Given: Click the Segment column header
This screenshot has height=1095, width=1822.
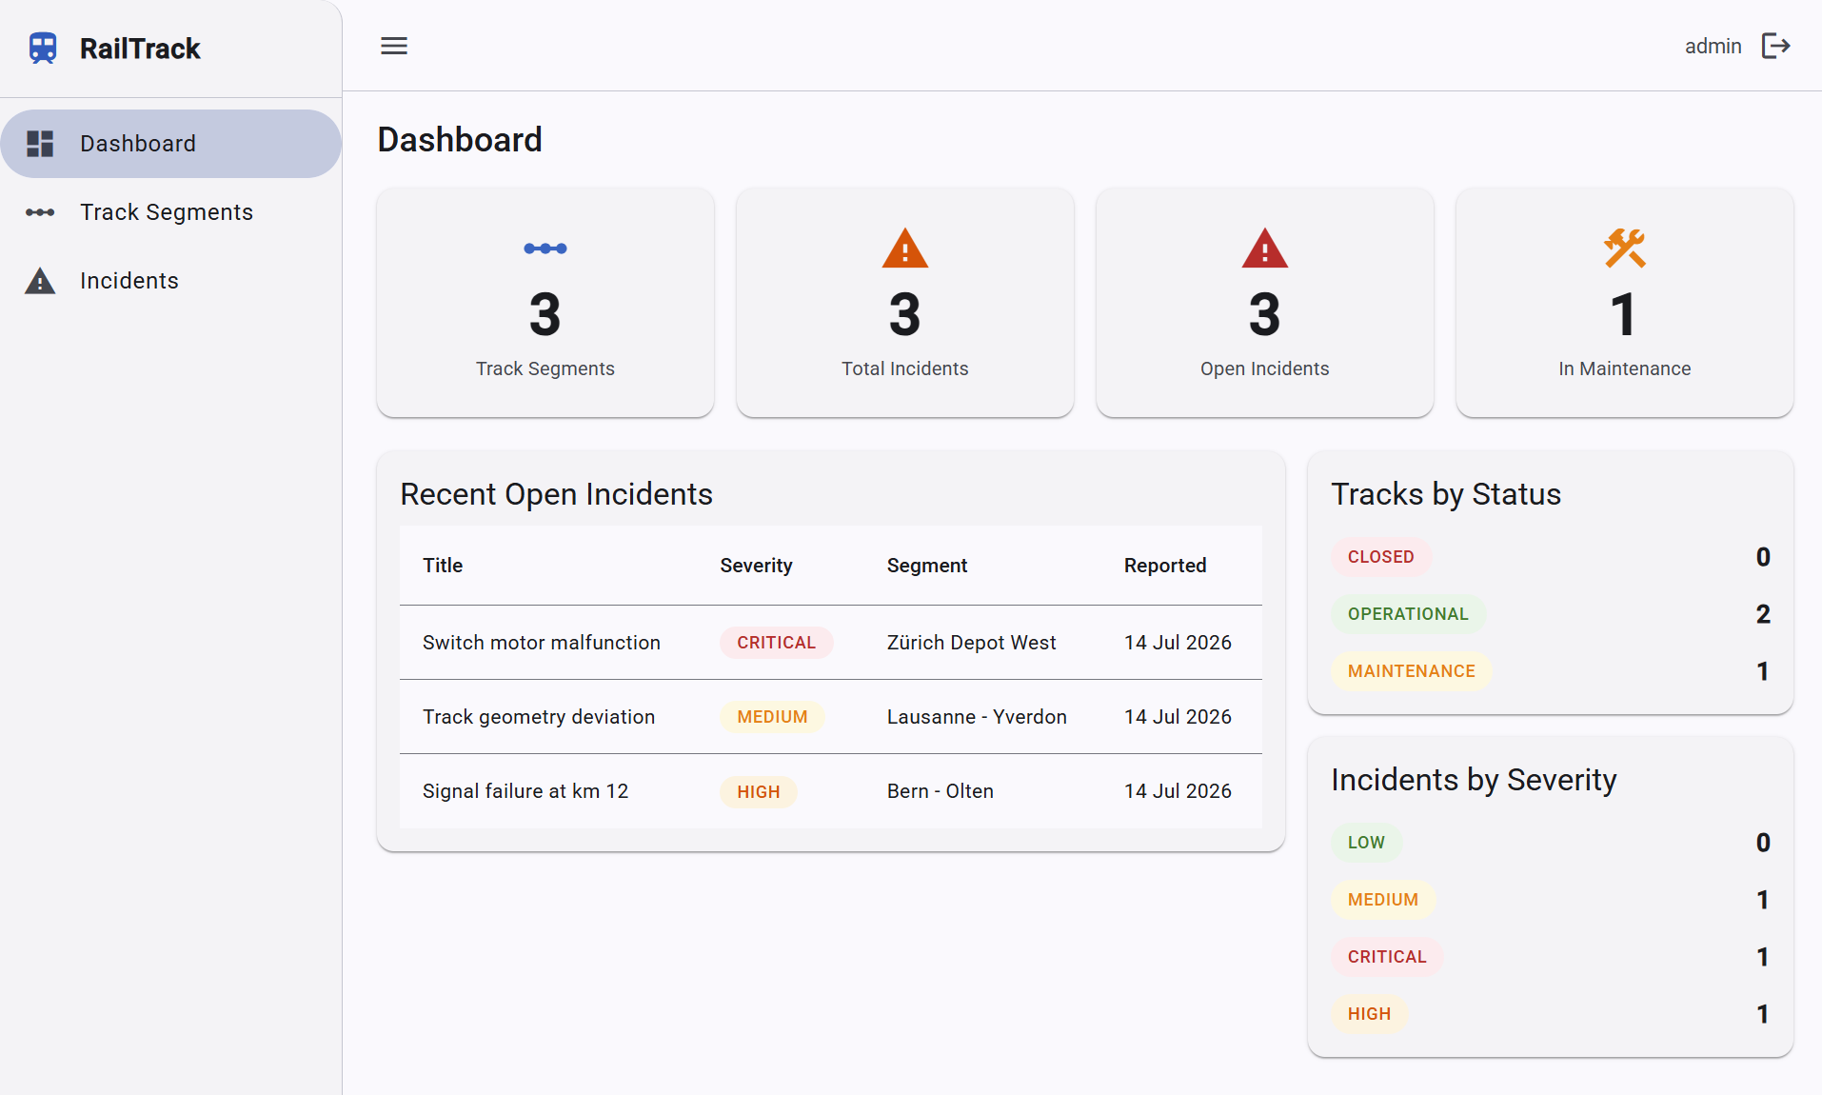Looking at the screenshot, I should (x=927, y=566).
